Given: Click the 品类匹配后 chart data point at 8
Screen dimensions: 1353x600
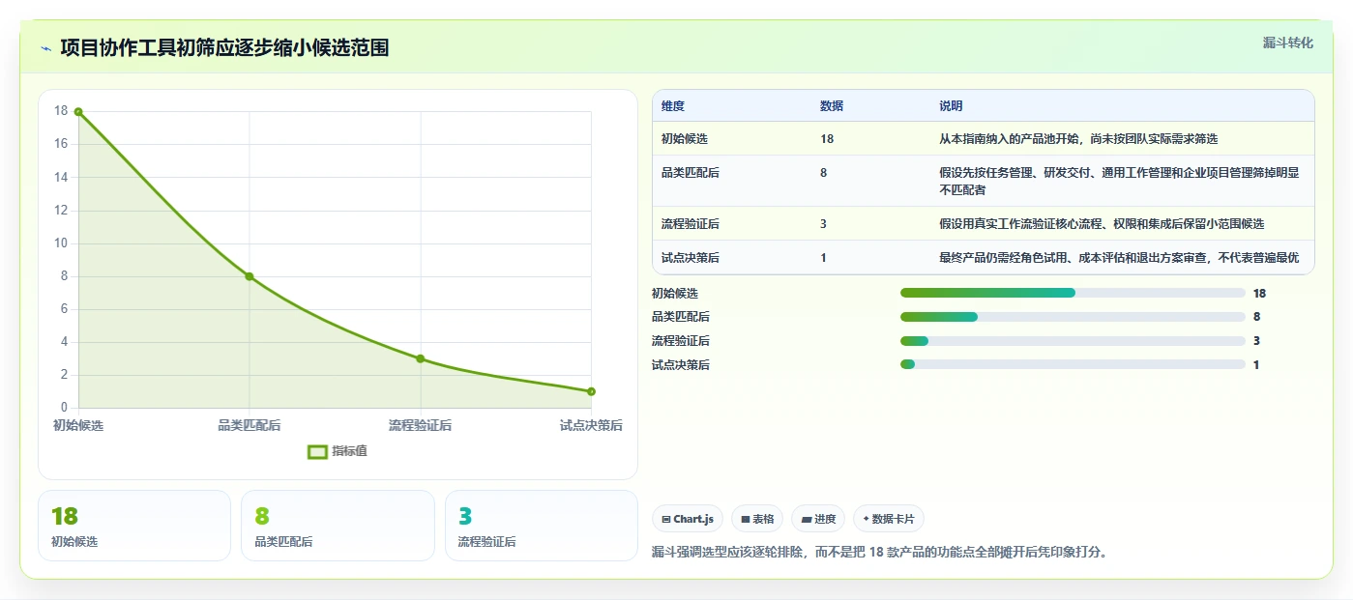Looking at the screenshot, I should (x=250, y=276).
